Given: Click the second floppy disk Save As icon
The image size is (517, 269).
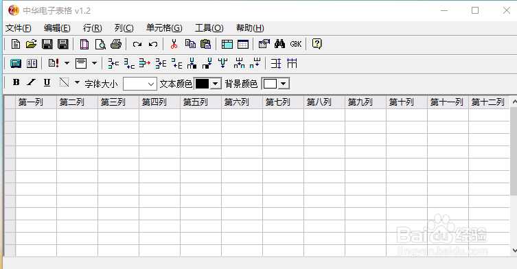Looking at the screenshot, I should click(x=63, y=44).
